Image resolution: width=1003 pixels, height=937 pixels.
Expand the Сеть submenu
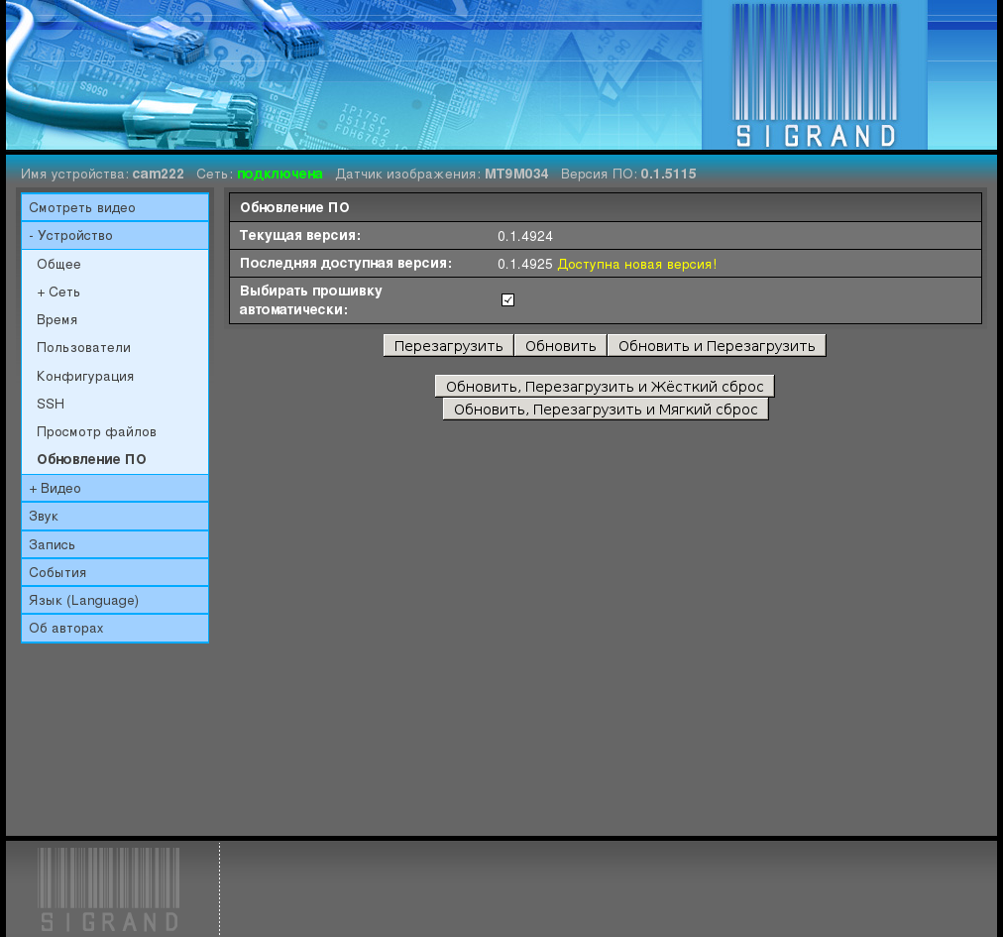[x=58, y=292]
